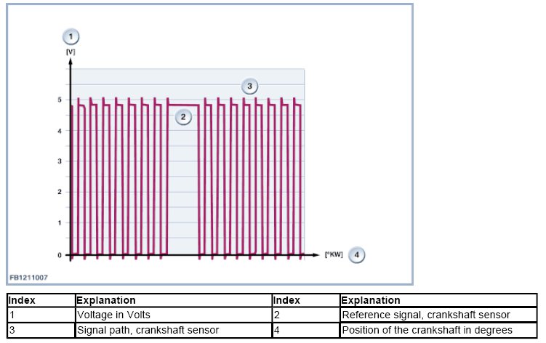Screen dimensions: 546x343
Task: Select callout bubble 4 beside the °KW label
Action: pyautogui.click(x=356, y=255)
